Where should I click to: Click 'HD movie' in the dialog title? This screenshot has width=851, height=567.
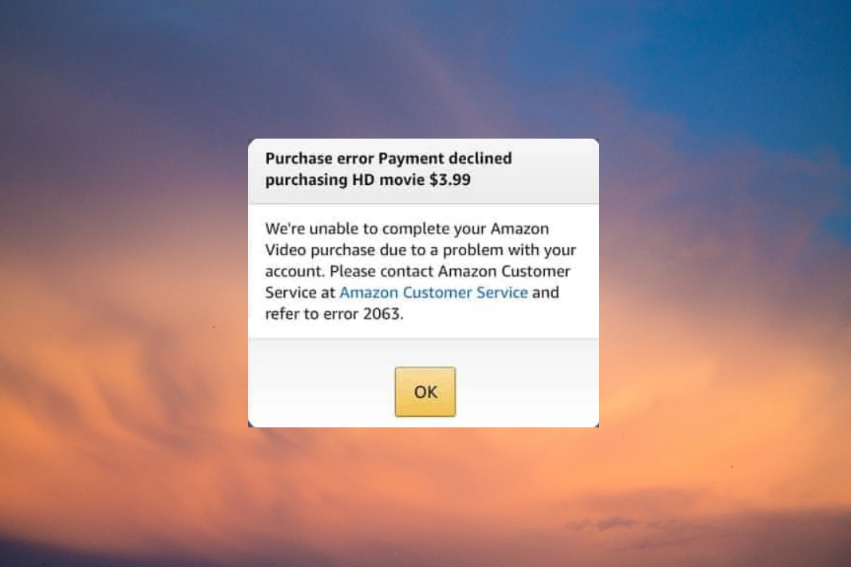(x=388, y=179)
